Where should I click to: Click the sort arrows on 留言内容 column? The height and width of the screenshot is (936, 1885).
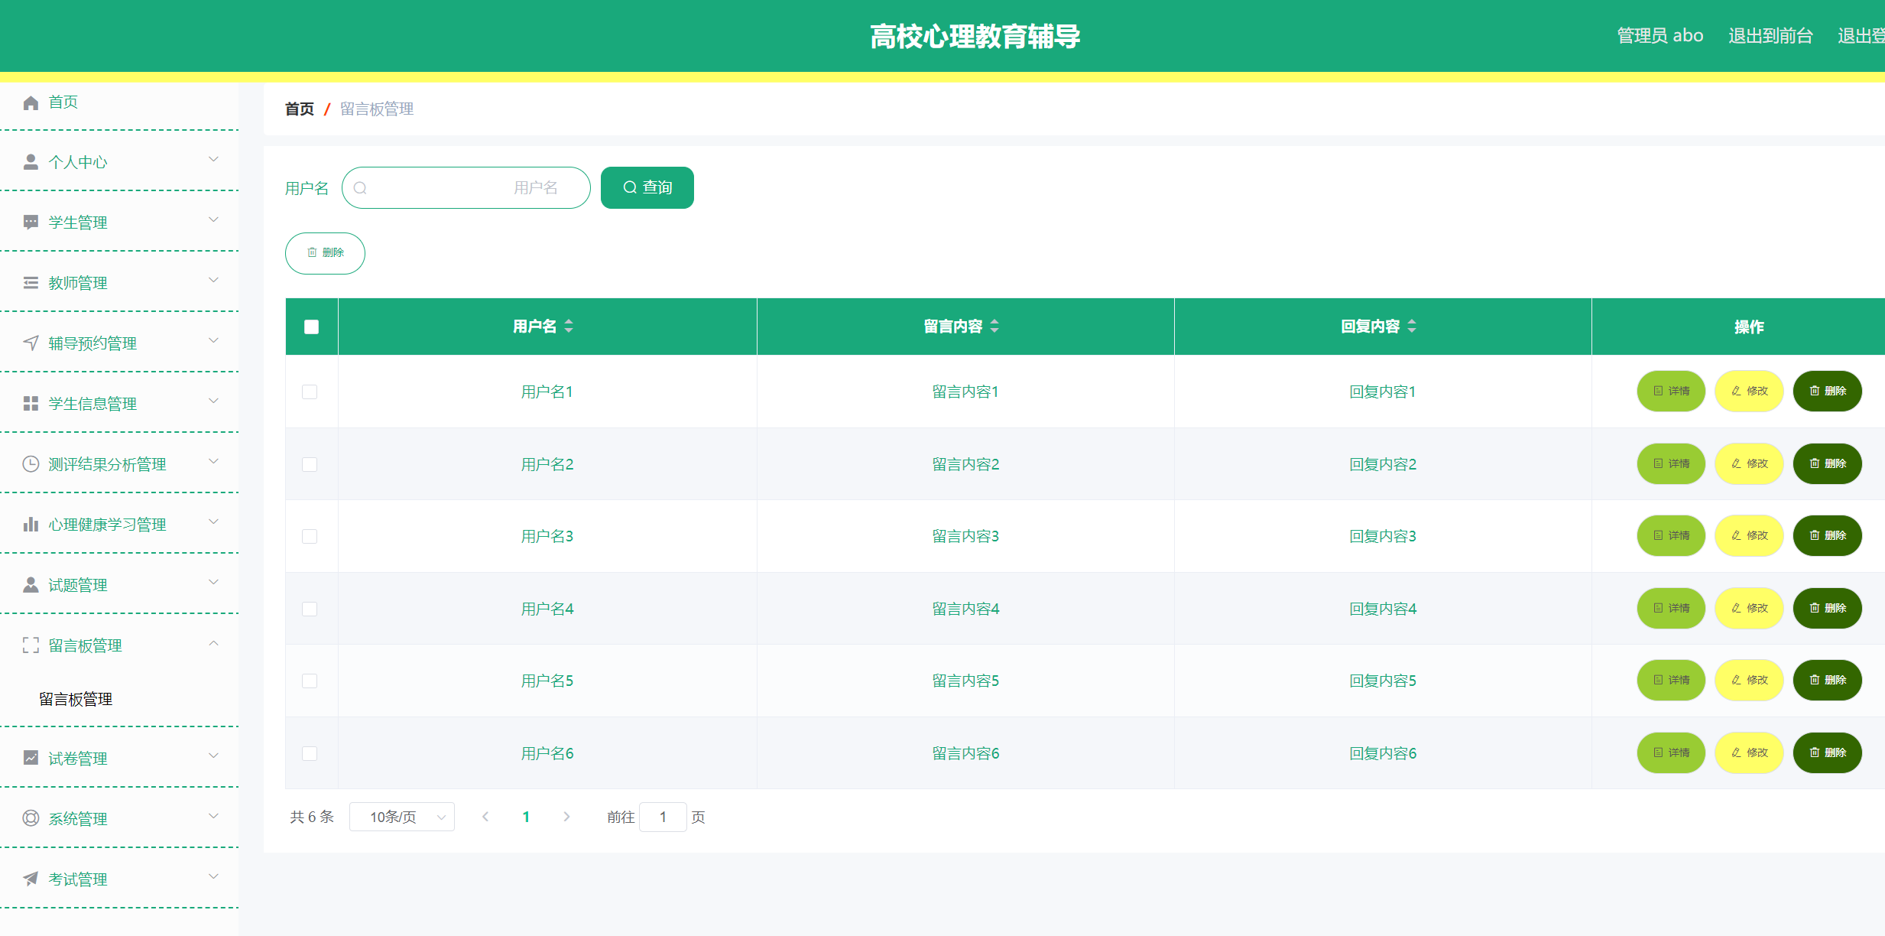pos(994,327)
